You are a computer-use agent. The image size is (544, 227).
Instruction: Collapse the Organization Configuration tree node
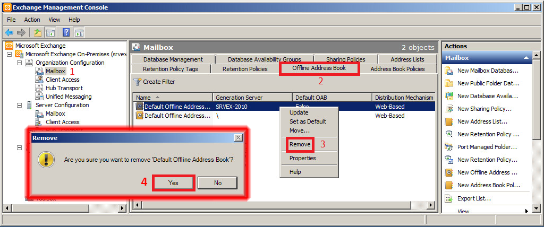click(x=20, y=63)
